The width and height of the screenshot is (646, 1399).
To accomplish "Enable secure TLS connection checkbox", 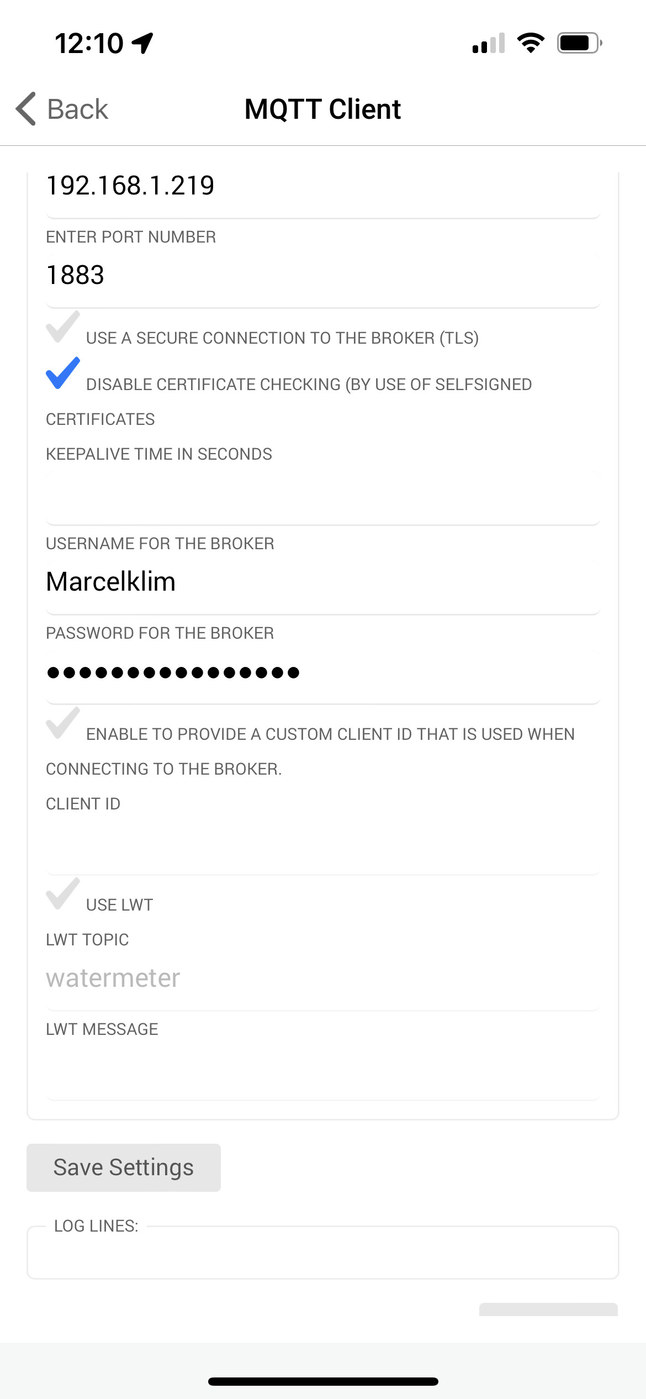I will click(63, 327).
